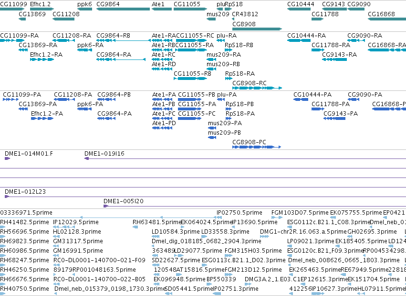Image resolution: width=406 pixels, height=296 pixels.
Task: Select the SD22627.5prime EST
Action: 156,265
